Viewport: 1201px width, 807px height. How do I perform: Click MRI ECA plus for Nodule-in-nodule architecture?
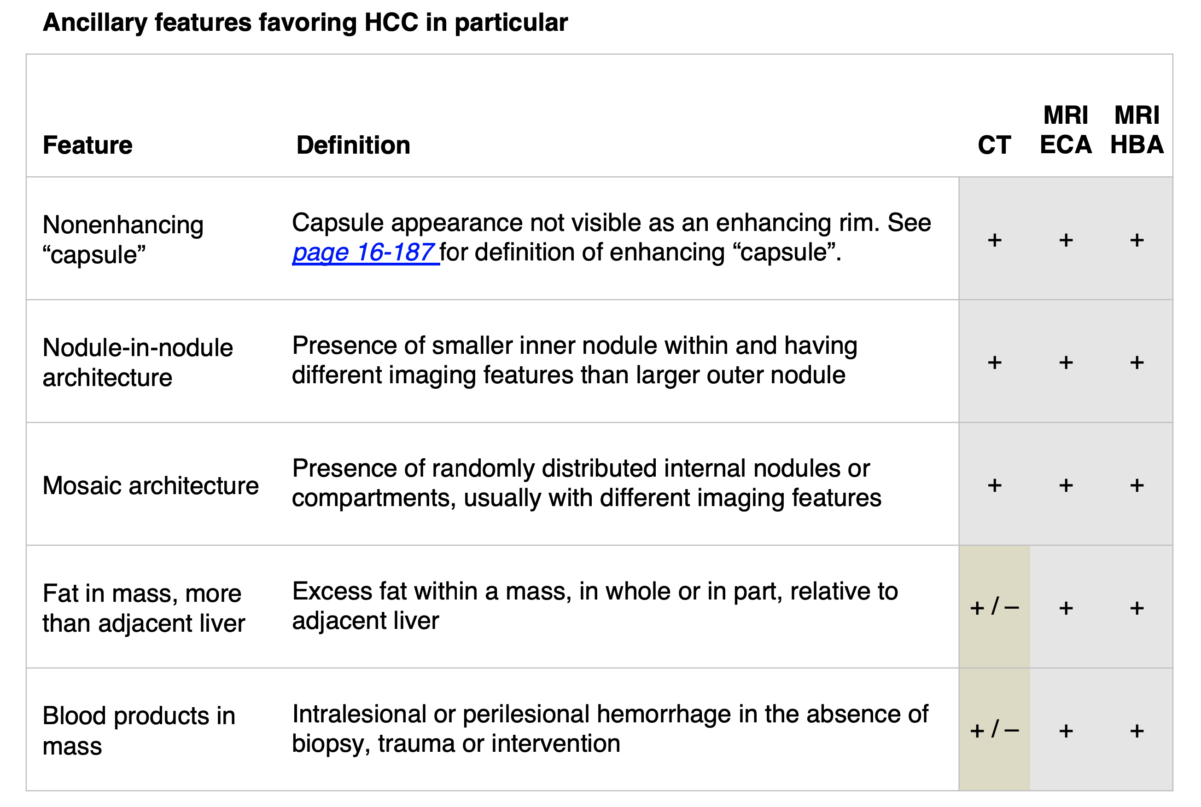coord(1066,363)
